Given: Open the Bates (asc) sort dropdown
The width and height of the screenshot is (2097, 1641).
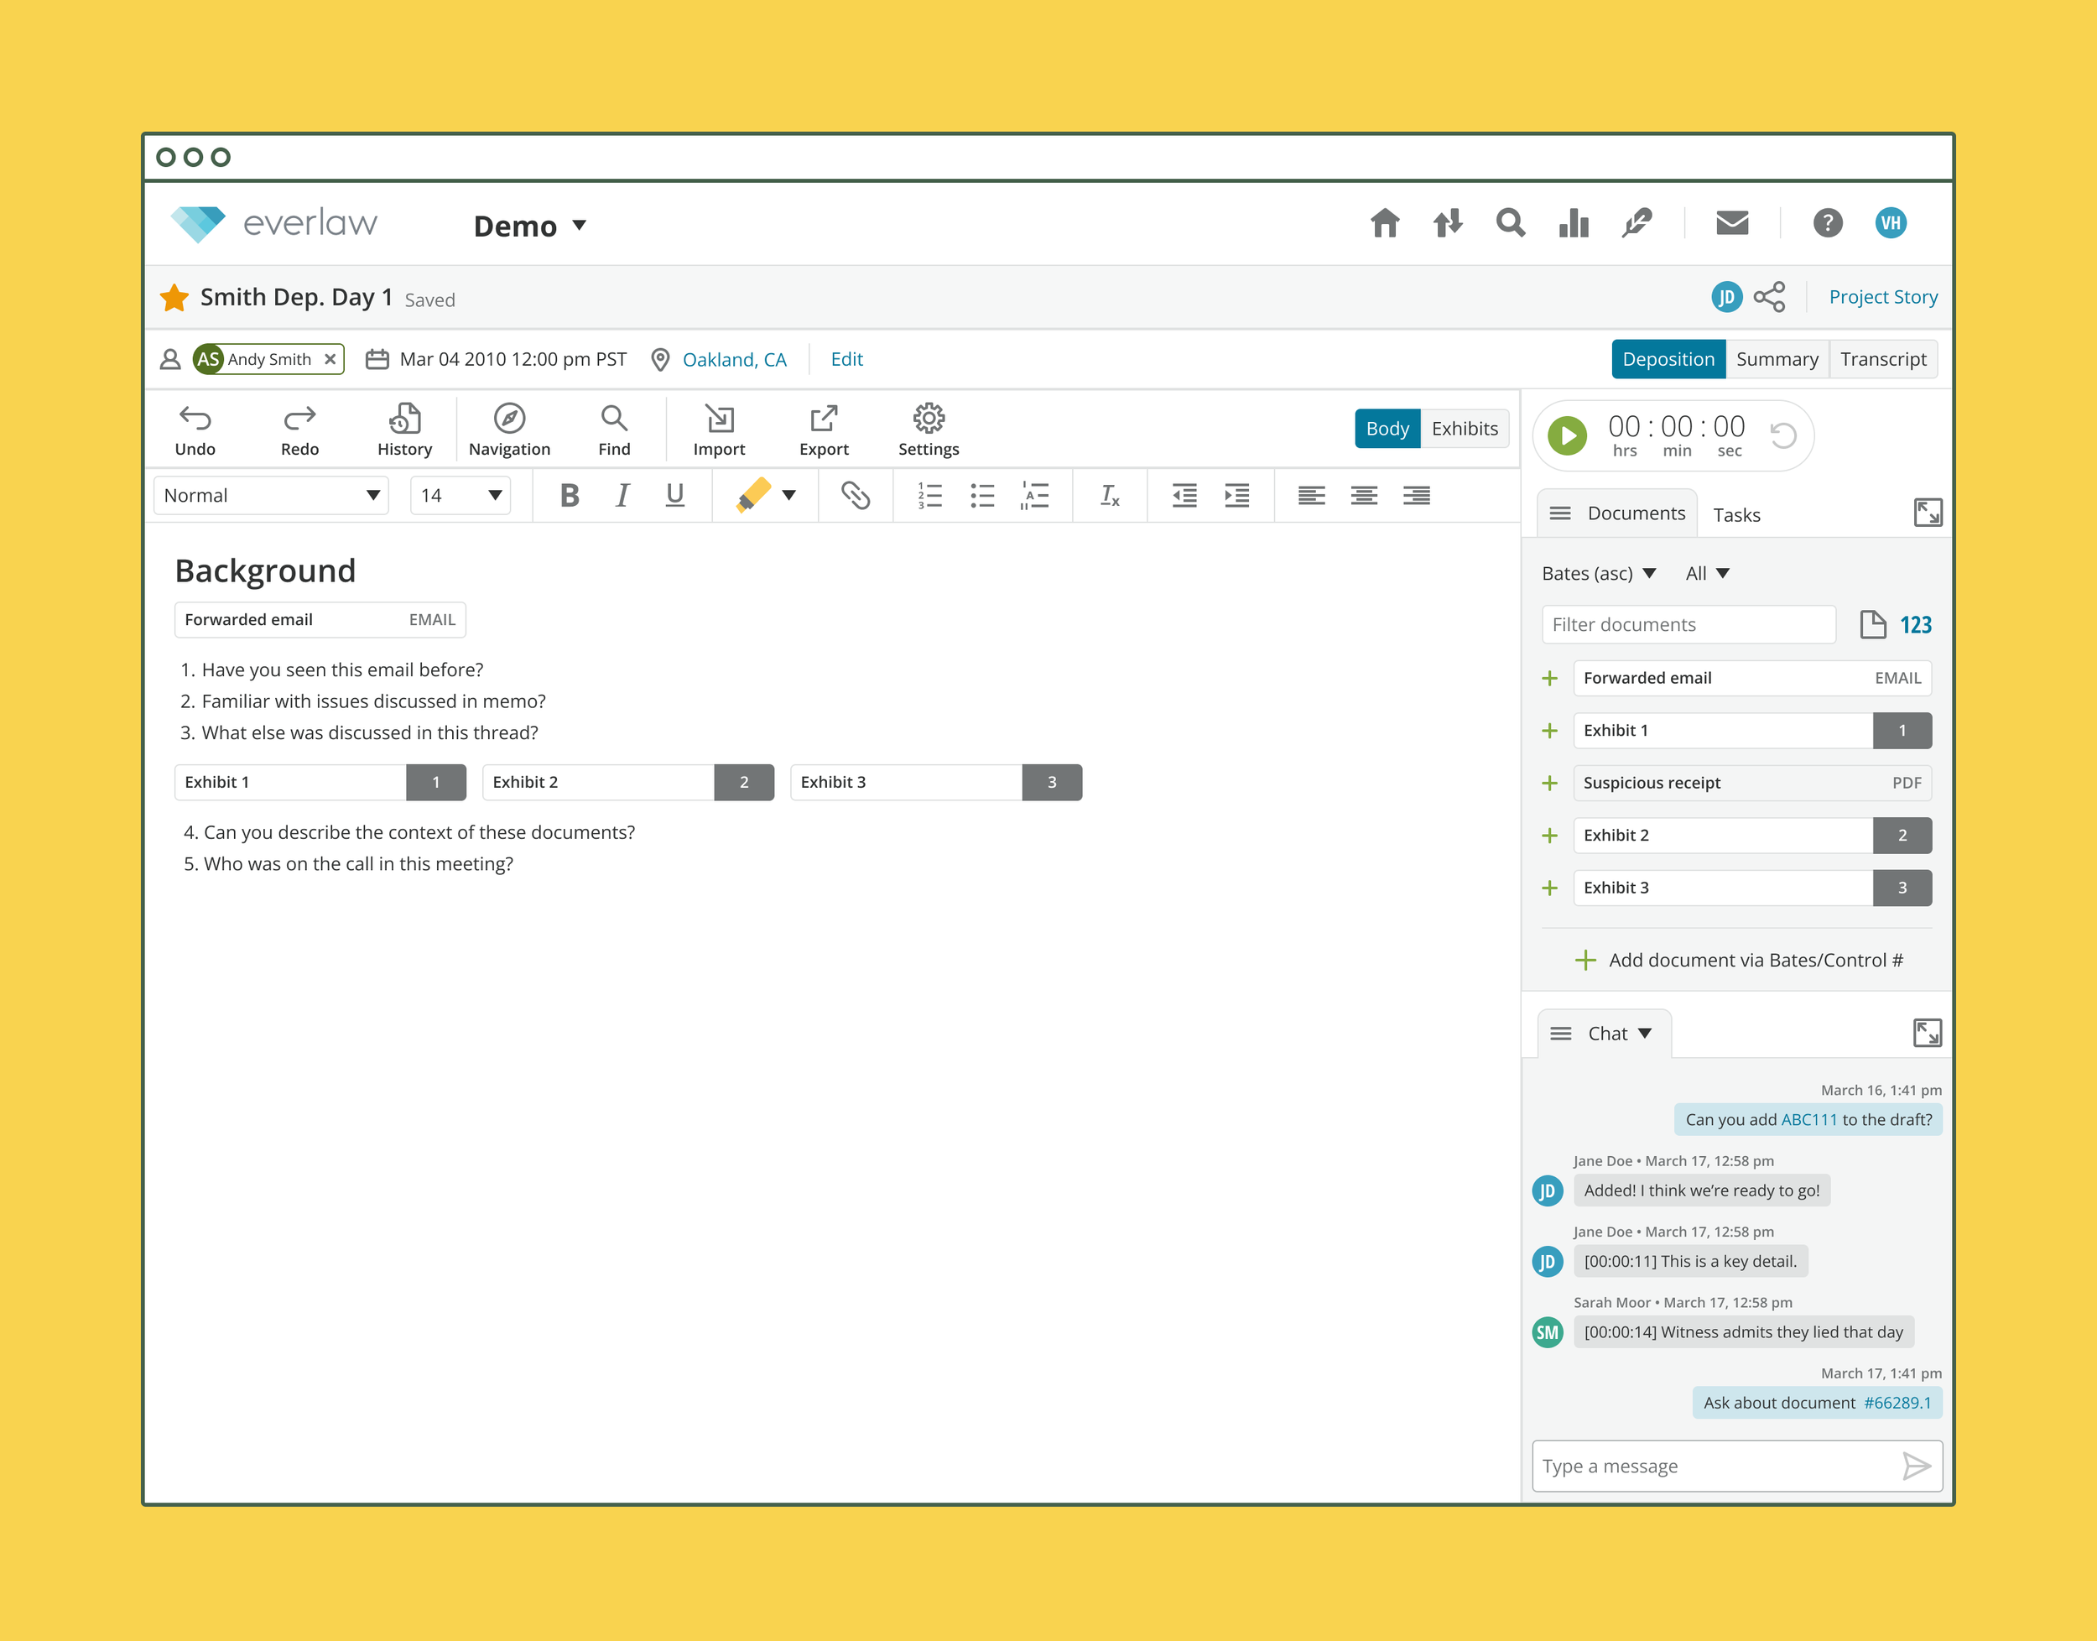Looking at the screenshot, I should 1599,574.
